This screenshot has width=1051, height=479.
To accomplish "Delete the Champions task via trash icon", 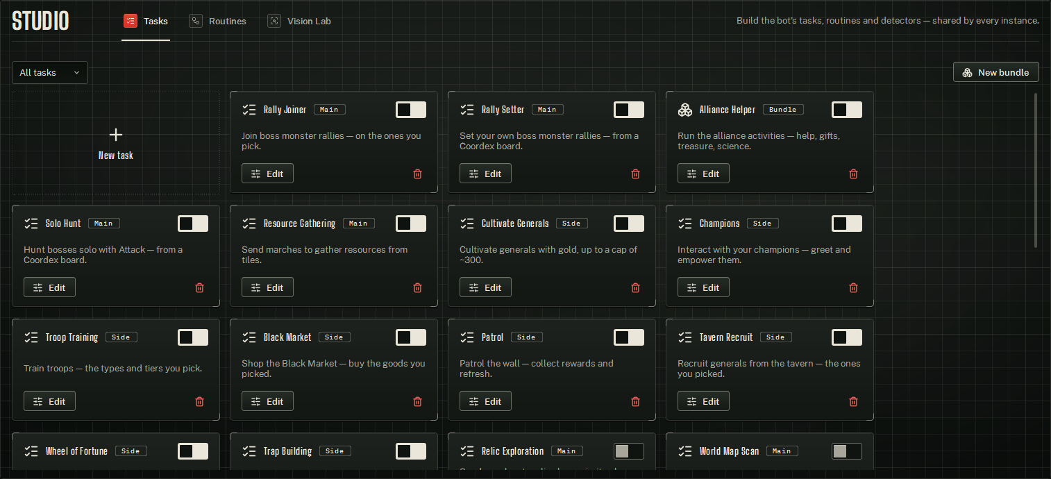I will 853,287.
